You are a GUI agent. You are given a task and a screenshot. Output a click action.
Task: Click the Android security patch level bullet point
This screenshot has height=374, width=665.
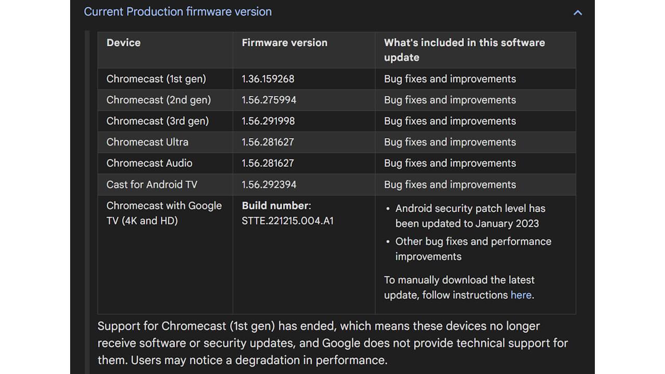(x=470, y=216)
